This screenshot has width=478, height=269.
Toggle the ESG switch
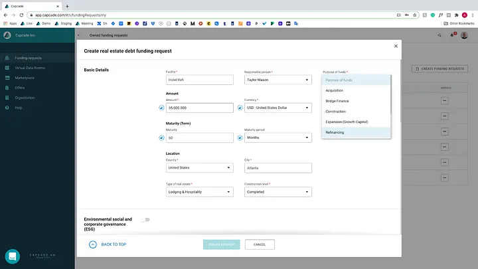click(145, 220)
